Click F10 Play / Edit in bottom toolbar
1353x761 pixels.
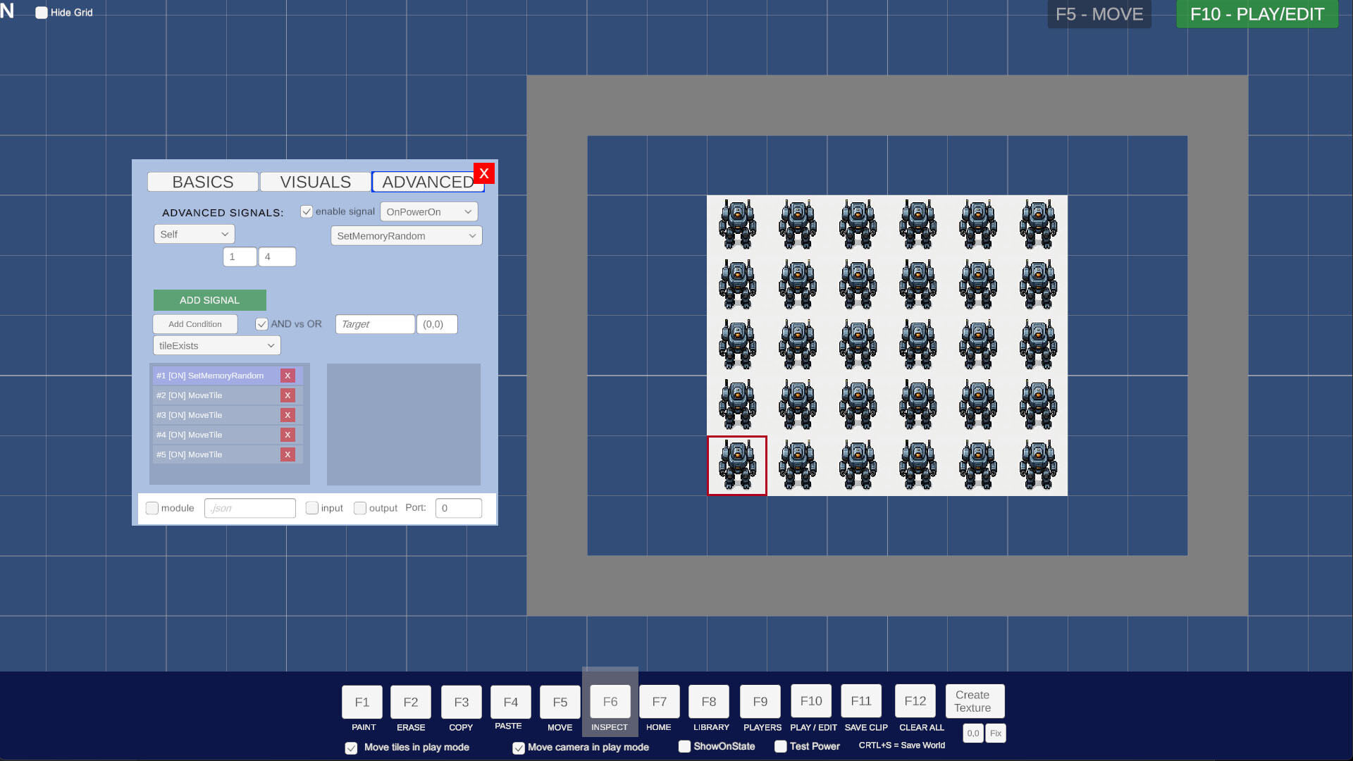pyautogui.click(x=811, y=701)
